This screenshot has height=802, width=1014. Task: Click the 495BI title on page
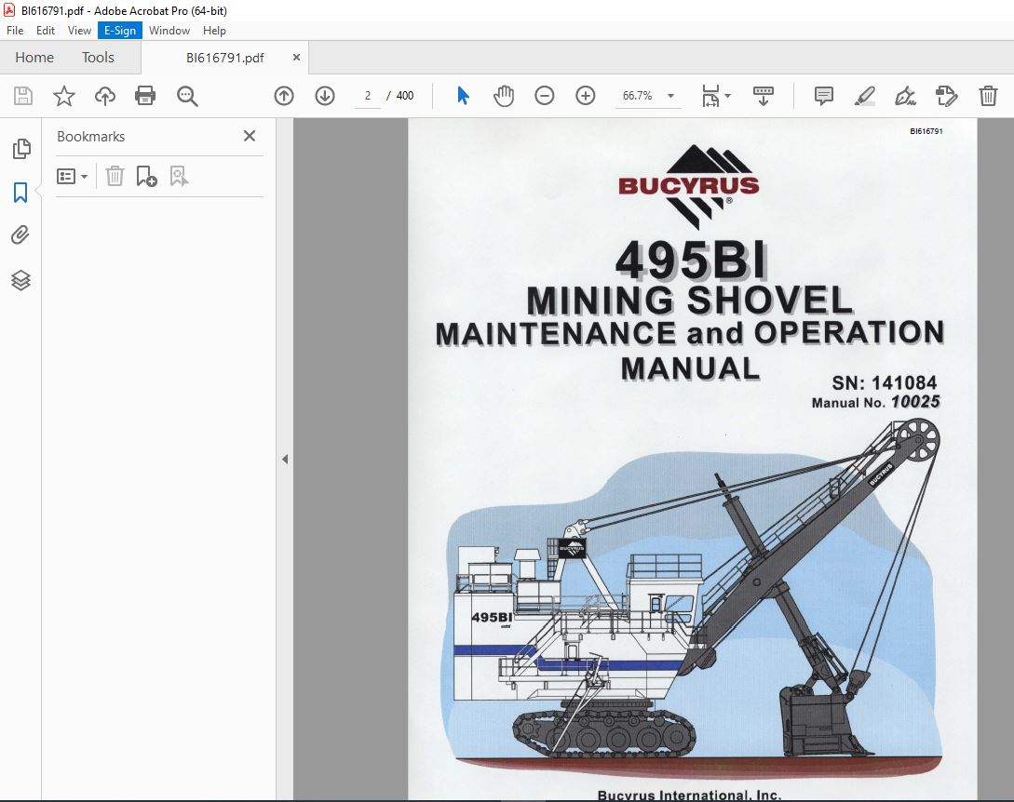pos(691,261)
